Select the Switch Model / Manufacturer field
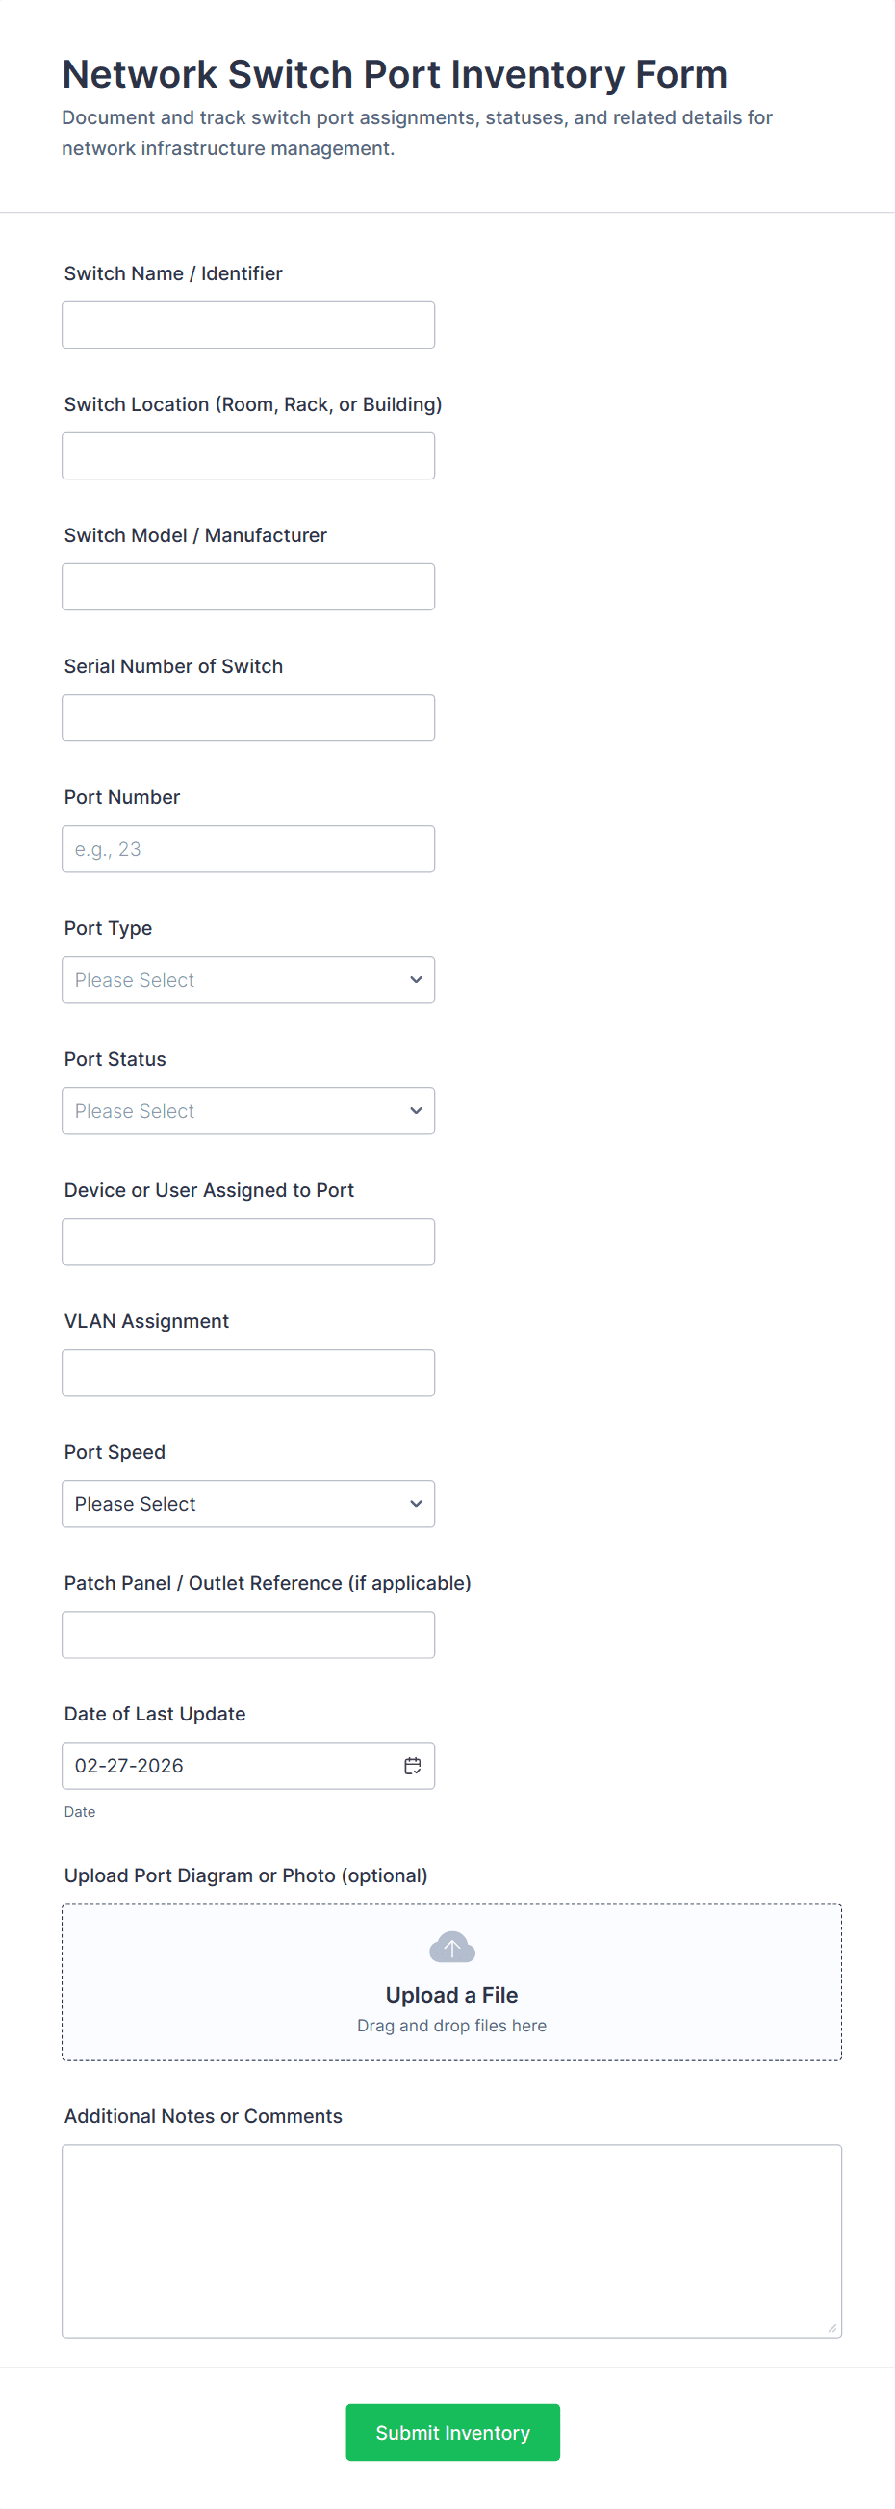The height and width of the screenshot is (2509, 895). 248,587
